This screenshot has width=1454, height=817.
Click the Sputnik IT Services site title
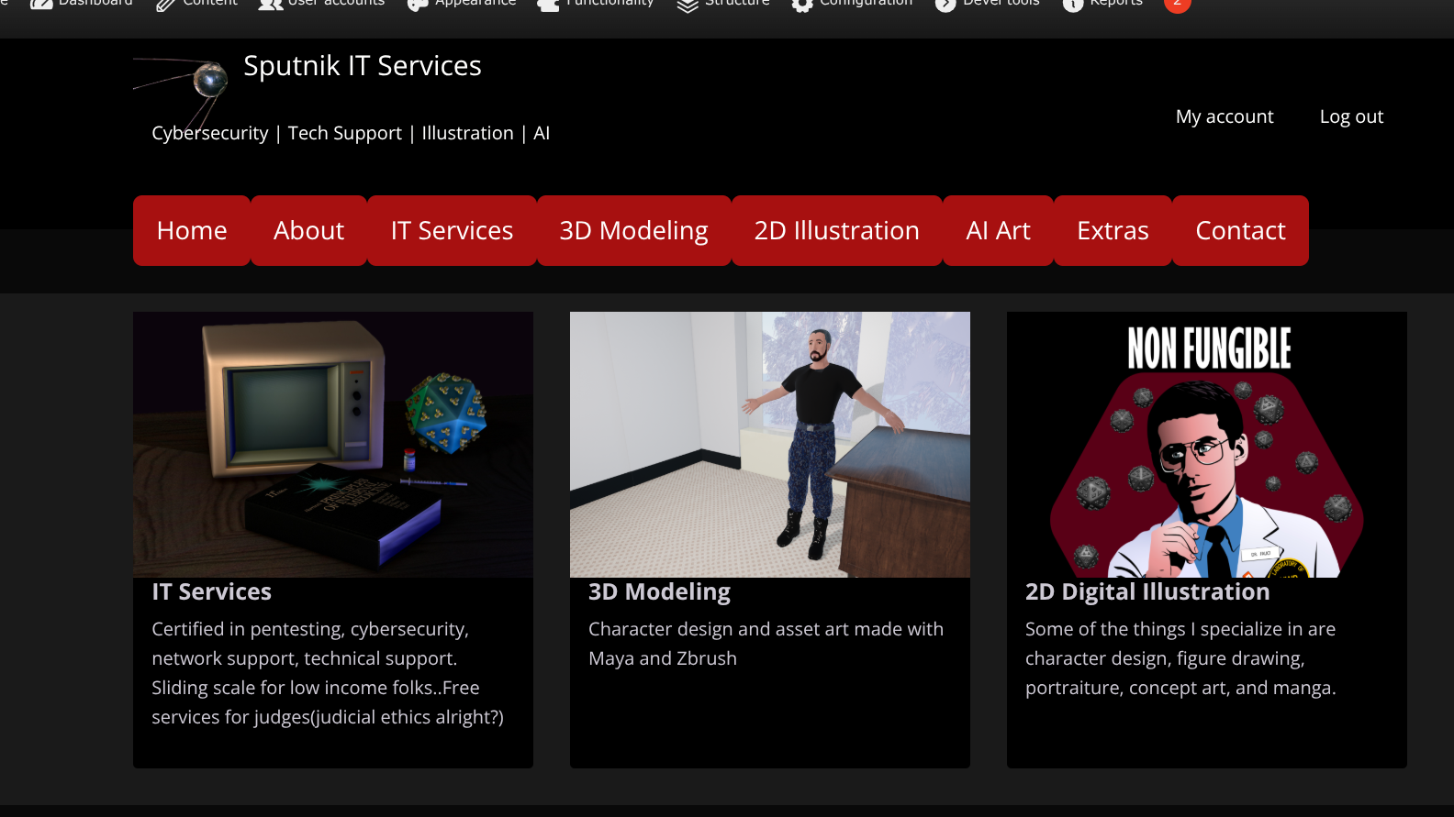click(363, 66)
